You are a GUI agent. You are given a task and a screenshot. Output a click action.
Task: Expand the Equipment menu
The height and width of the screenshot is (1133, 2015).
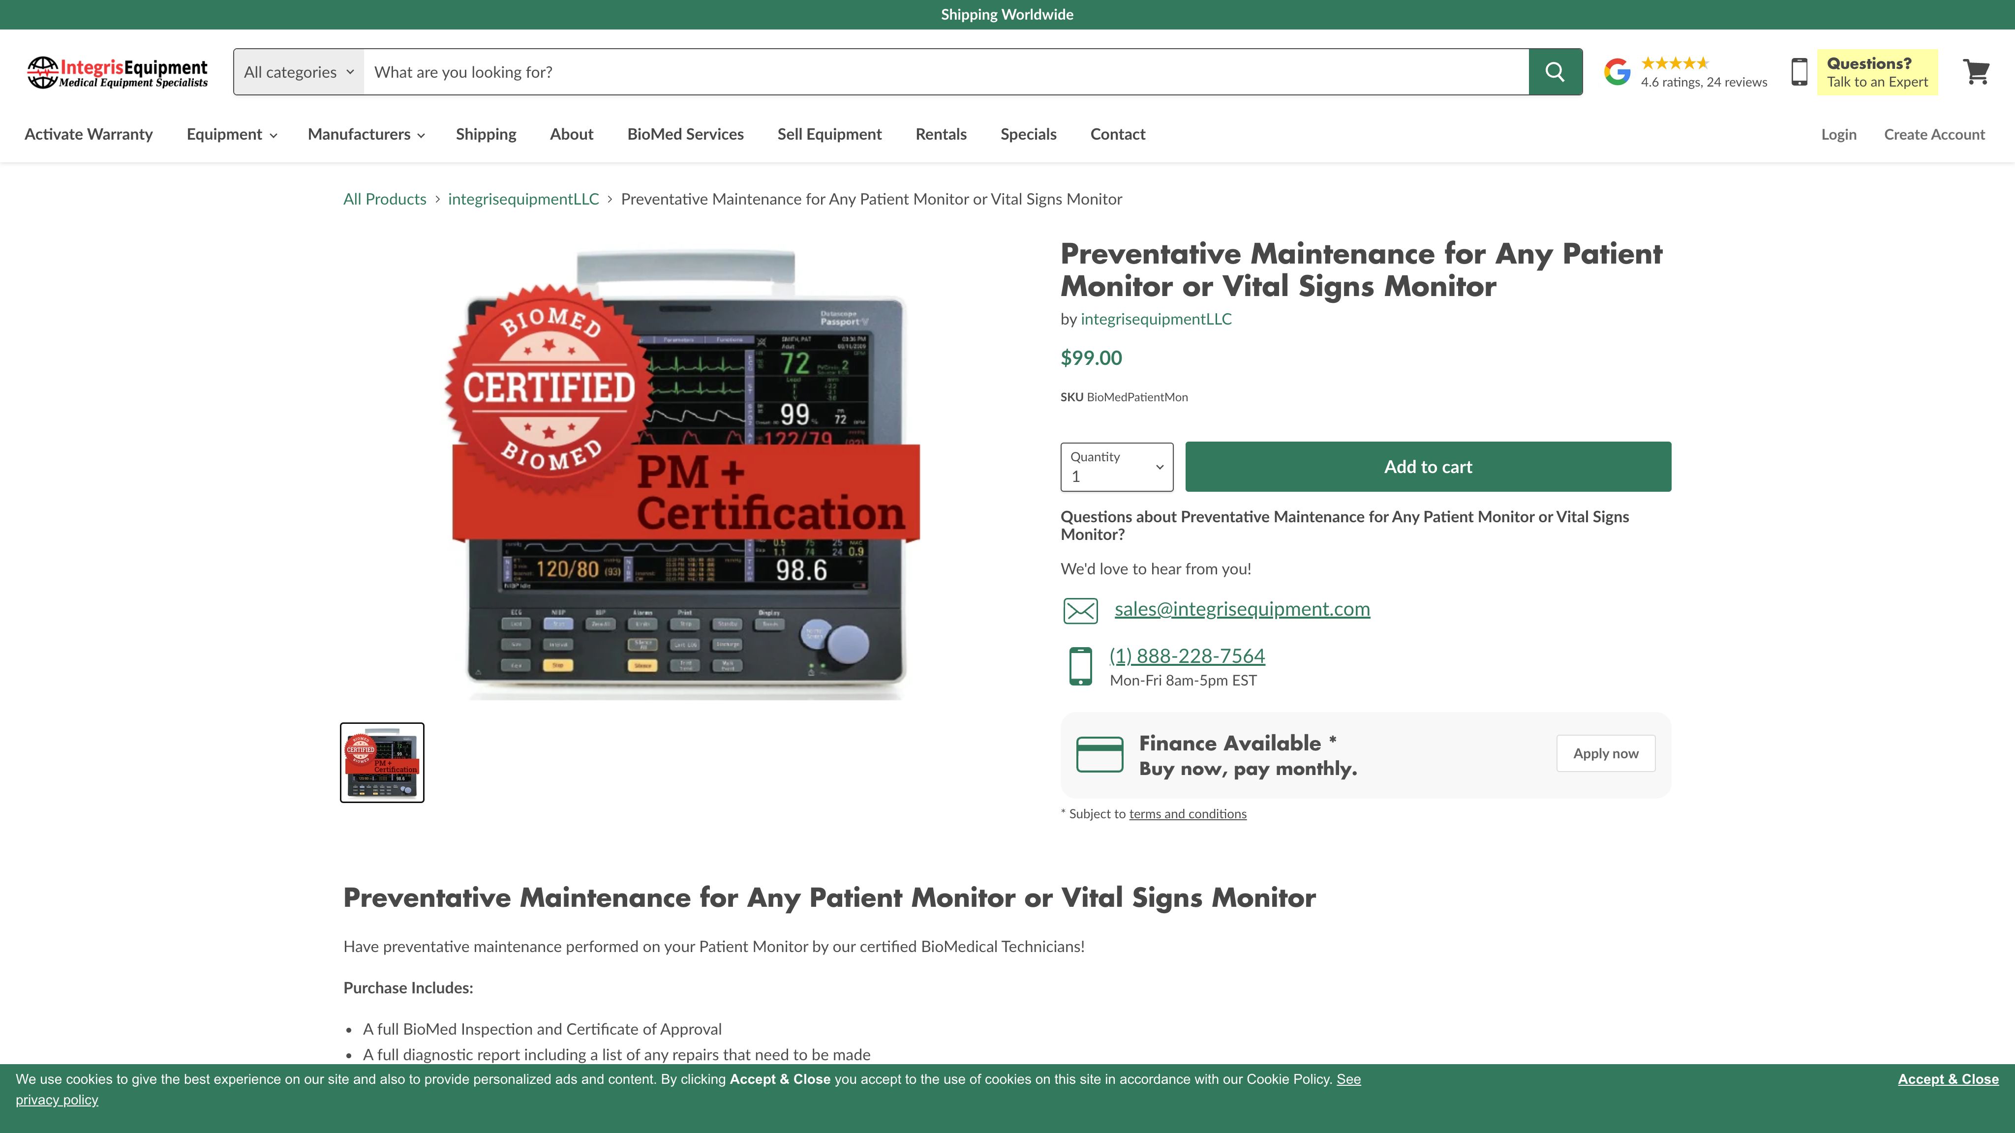232,134
